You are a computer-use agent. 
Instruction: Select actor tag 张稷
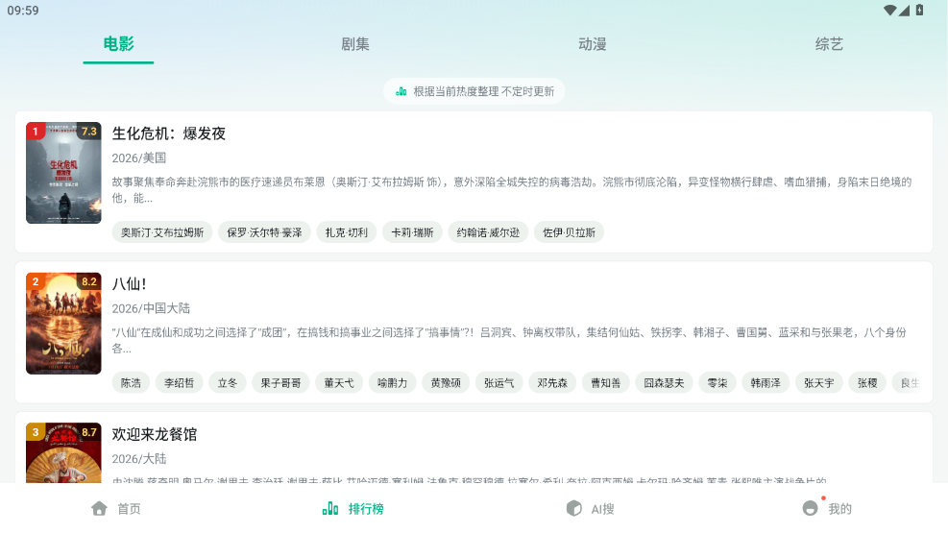coord(867,383)
